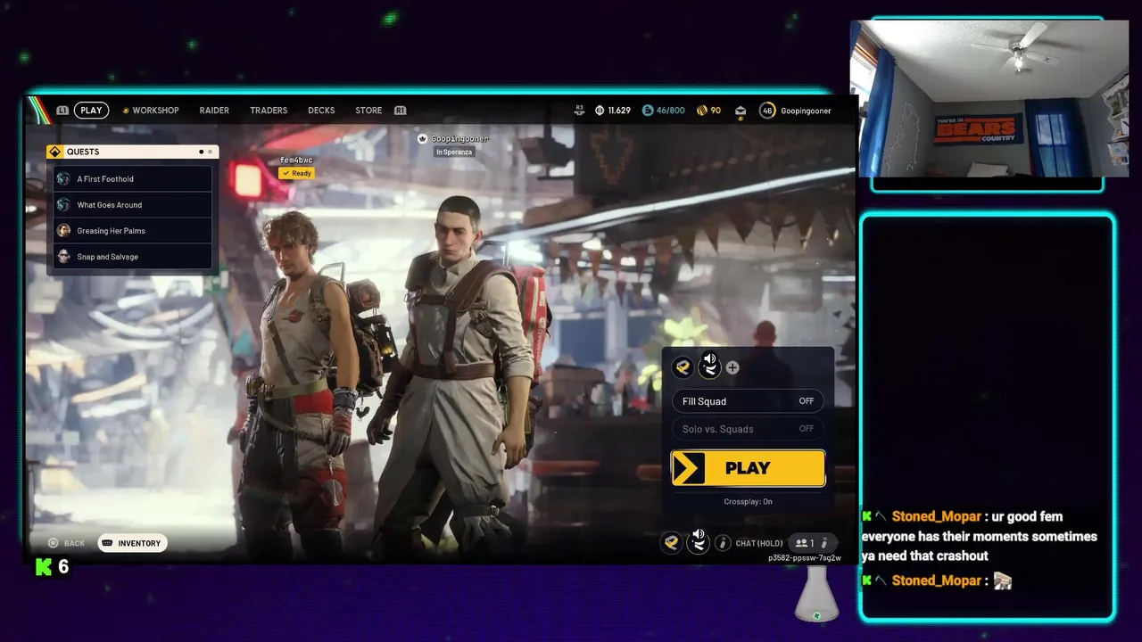Viewport: 1142px width, 642px height.
Task: Open the RAIDER tab
Action: (x=214, y=111)
